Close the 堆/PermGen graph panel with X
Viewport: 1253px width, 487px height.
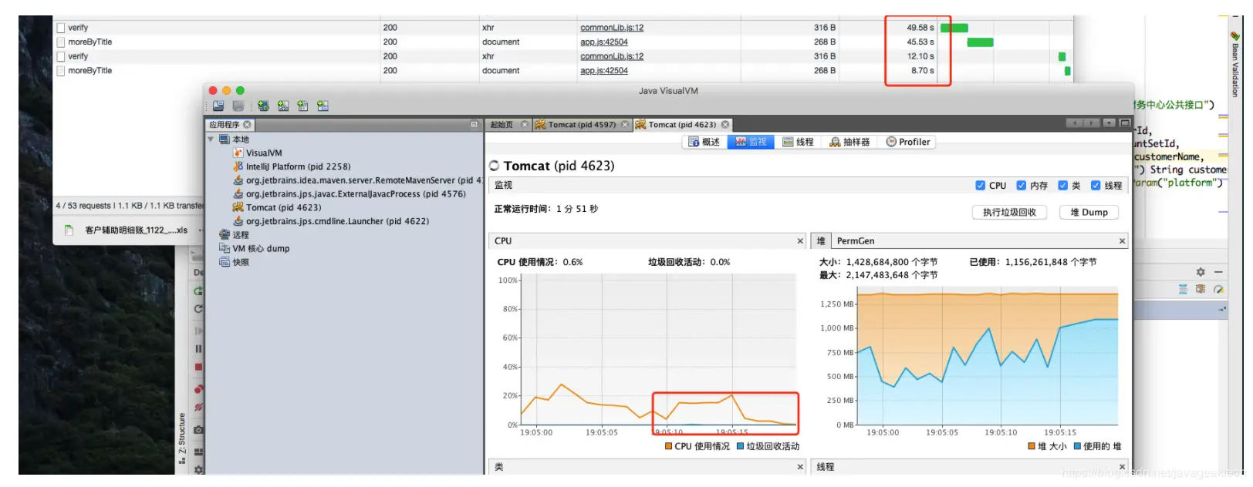[x=1122, y=241]
